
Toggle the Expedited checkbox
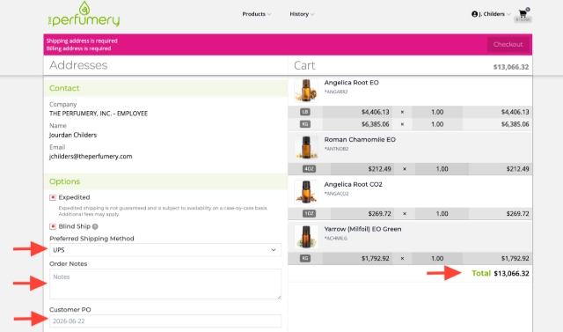tap(53, 197)
